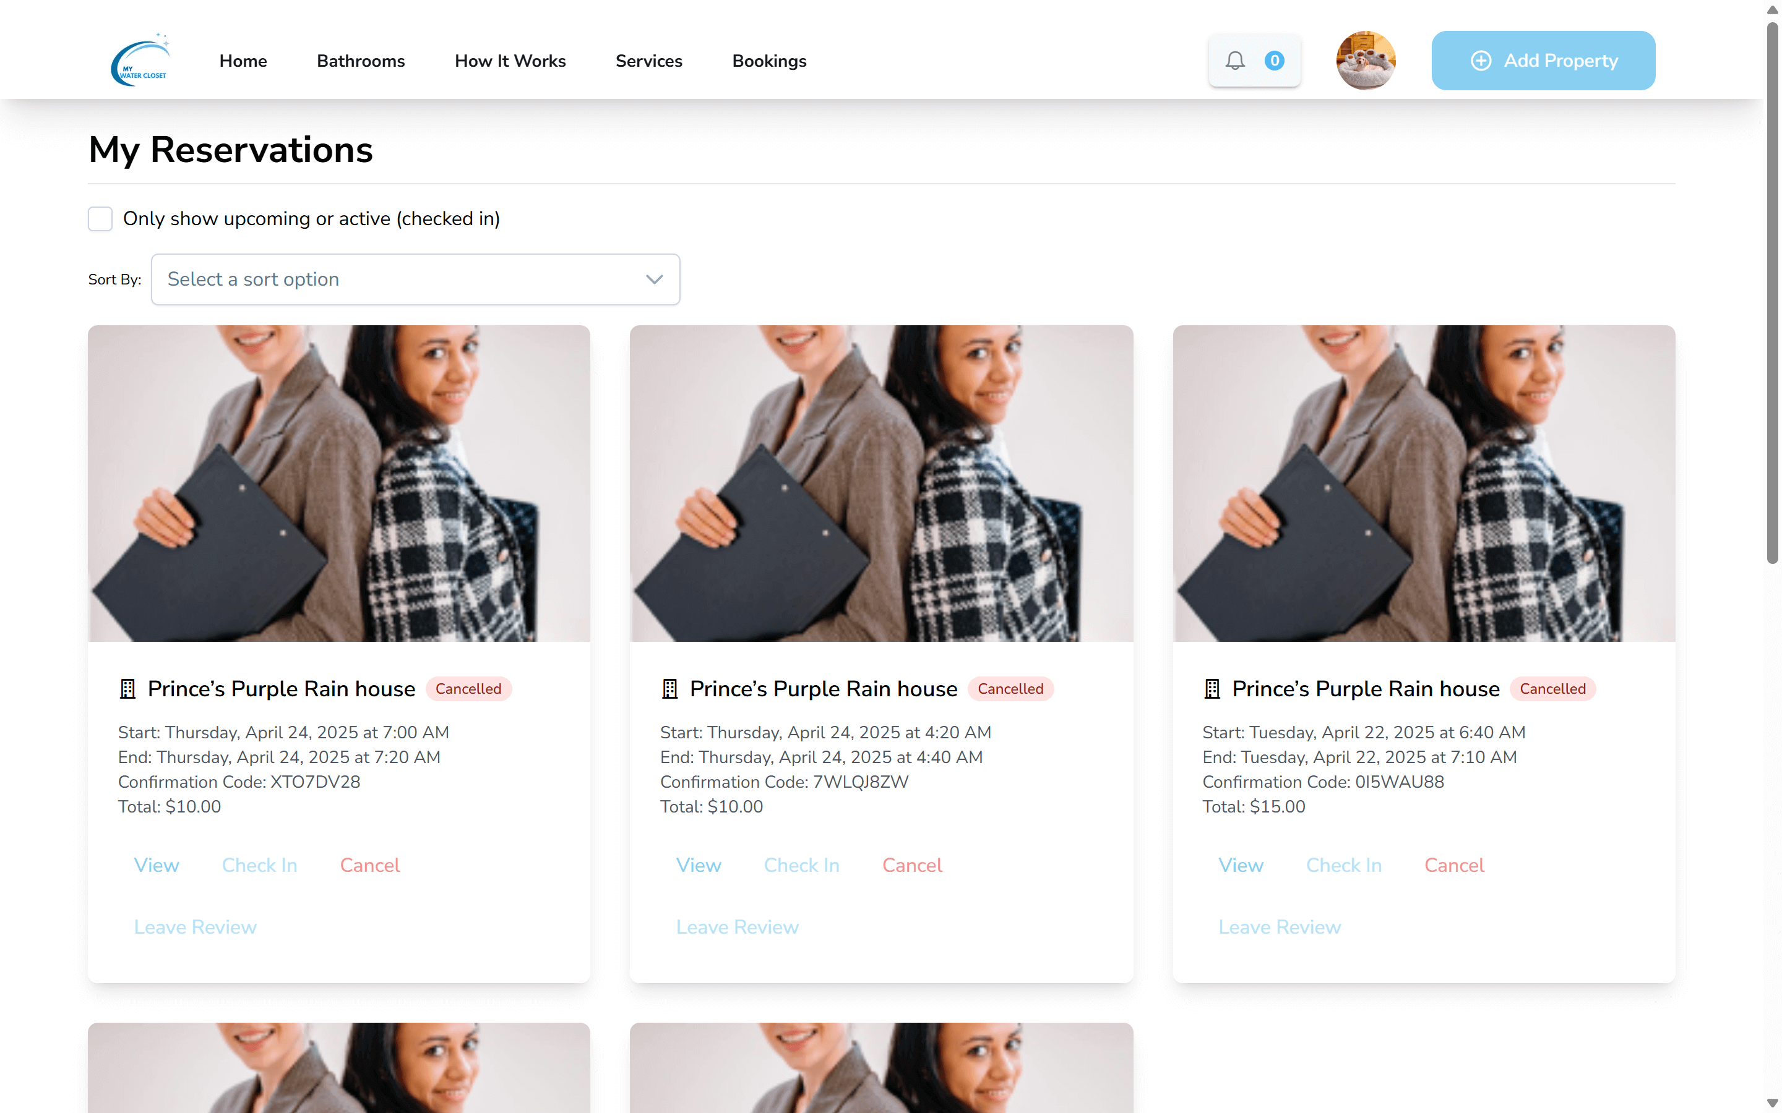The image size is (1782, 1113).
Task: Click the plus icon in Add Property
Action: [1481, 61]
